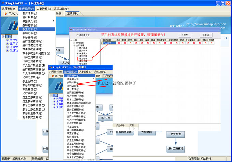
Task: Open the 共用资料 menu in main menu bar
Action: pyautogui.click(x=9, y=9)
